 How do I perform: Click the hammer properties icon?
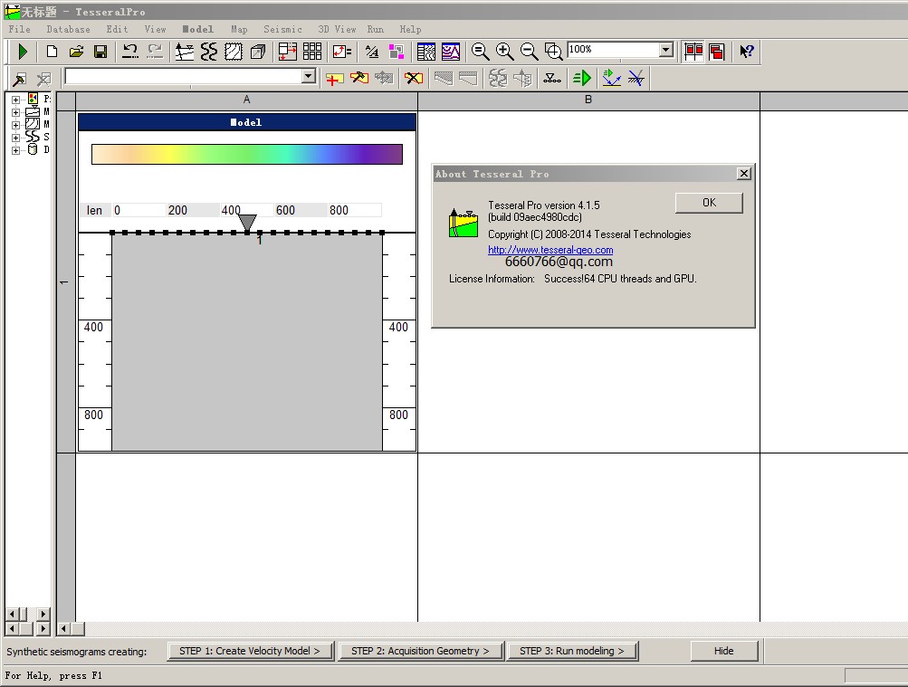coord(19,79)
